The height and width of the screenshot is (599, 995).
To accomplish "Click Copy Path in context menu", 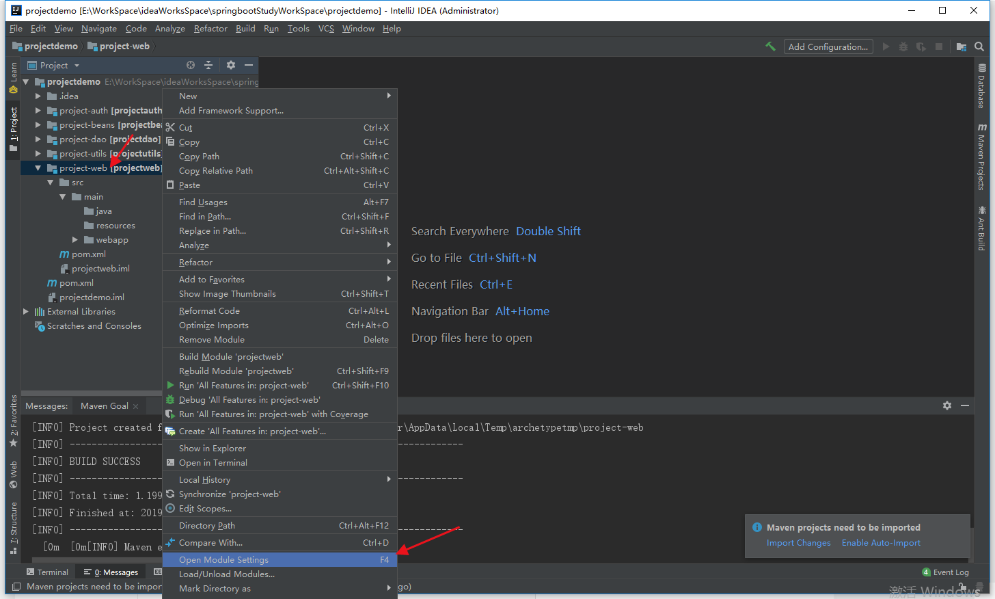I will click(x=280, y=157).
